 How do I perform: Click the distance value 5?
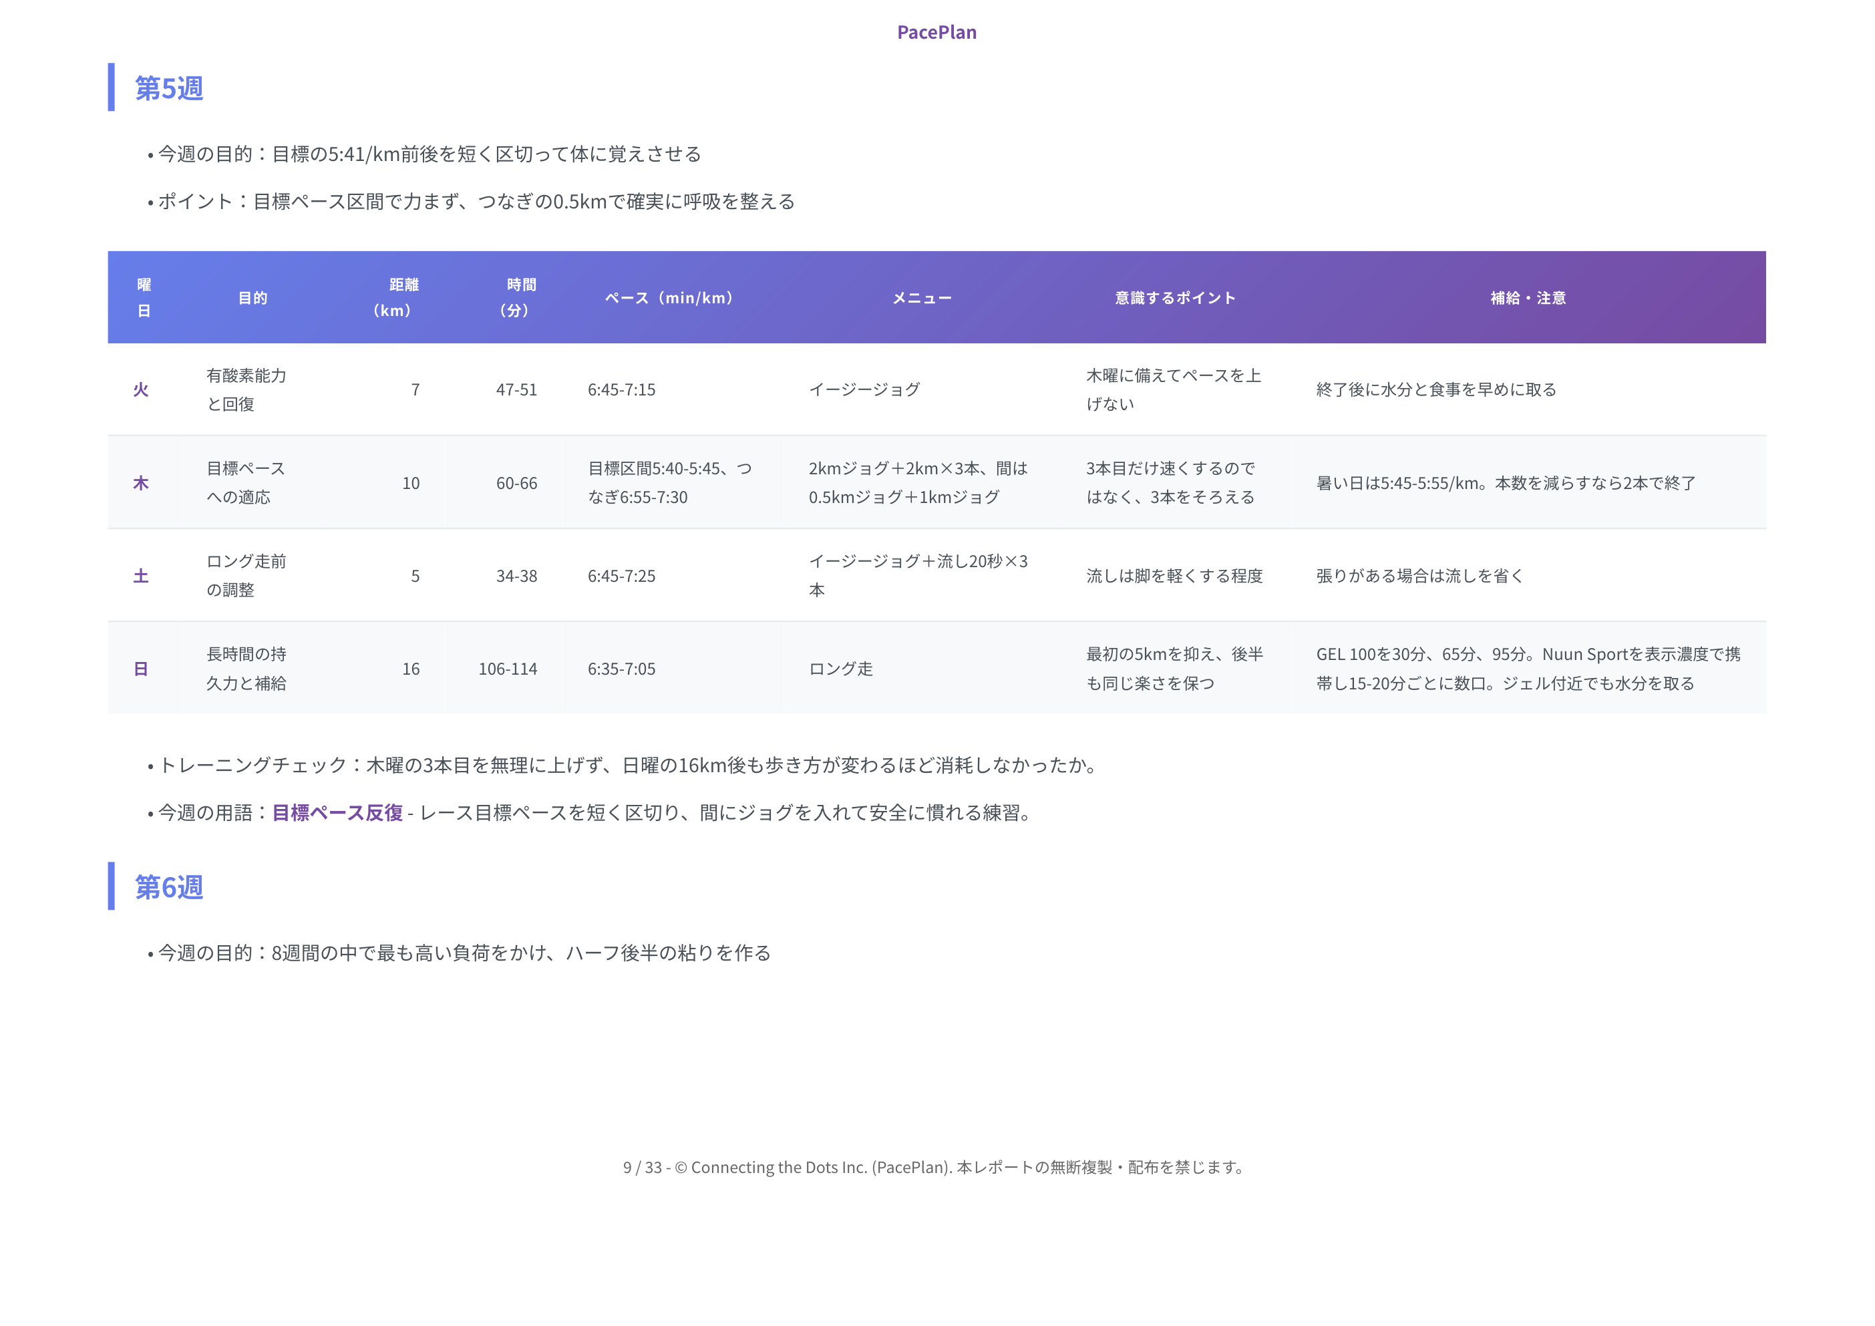pyautogui.click(x=415, y=576)
